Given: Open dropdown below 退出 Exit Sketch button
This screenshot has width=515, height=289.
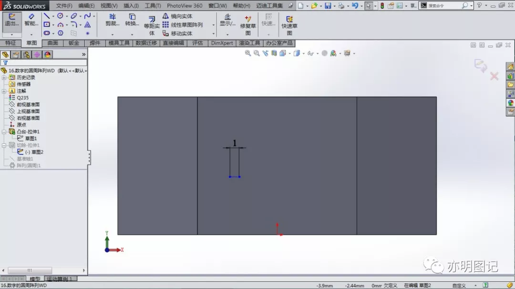Looking at the screenshot, I should tap(12, 34).
